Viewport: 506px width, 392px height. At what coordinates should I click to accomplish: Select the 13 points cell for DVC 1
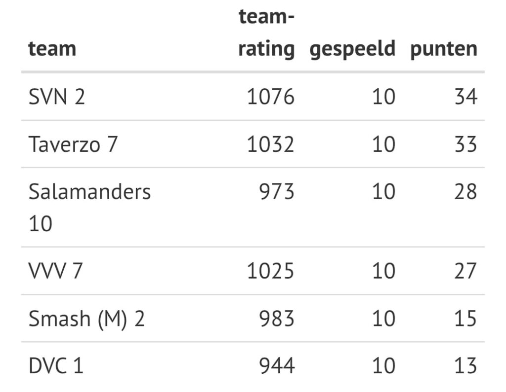click(x=465, y=366)
